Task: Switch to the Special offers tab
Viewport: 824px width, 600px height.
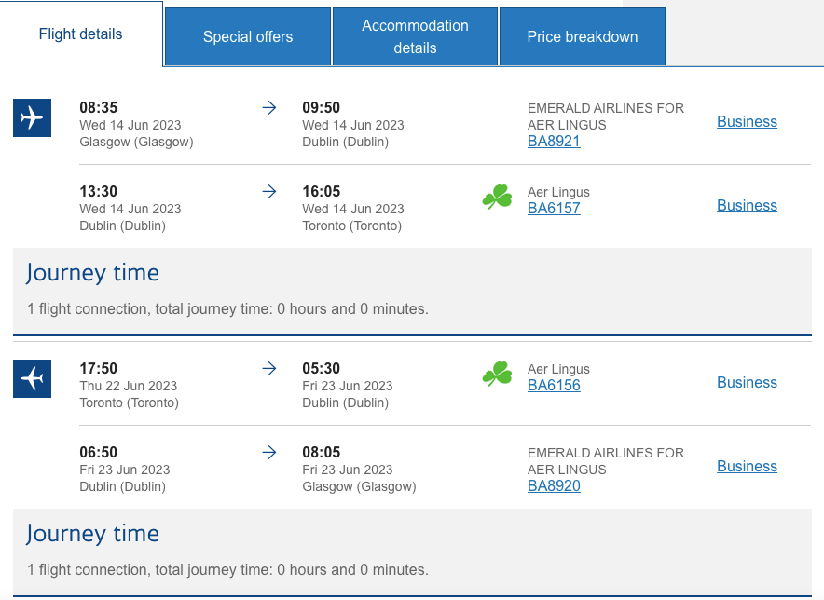Action: pyautogui.click(x=247, y=36)
